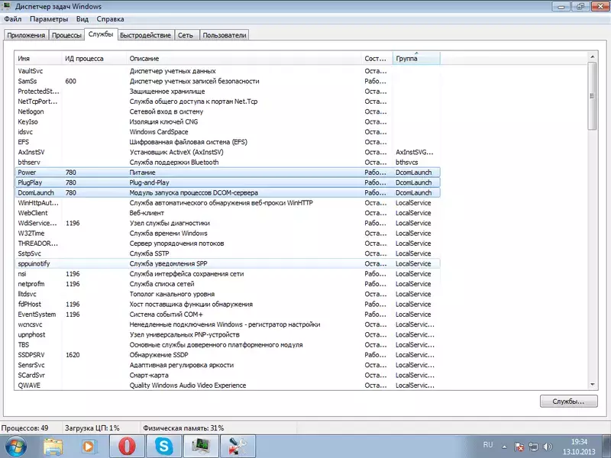This screenshot has width=611, height=458.
Task: Select the KeyIso service
Action: [x=228, y=121]
